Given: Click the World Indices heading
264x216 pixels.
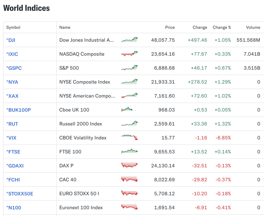Looking at the screenshot, I should pyautogui.click(x=26, y=8).
